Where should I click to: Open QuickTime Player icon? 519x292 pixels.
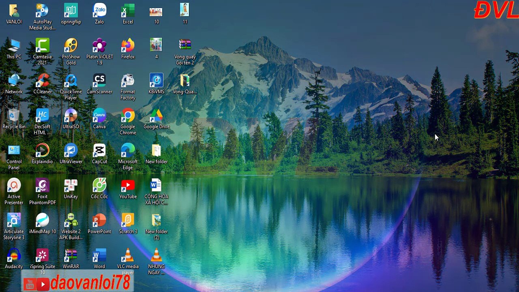[x=71, y=81]
